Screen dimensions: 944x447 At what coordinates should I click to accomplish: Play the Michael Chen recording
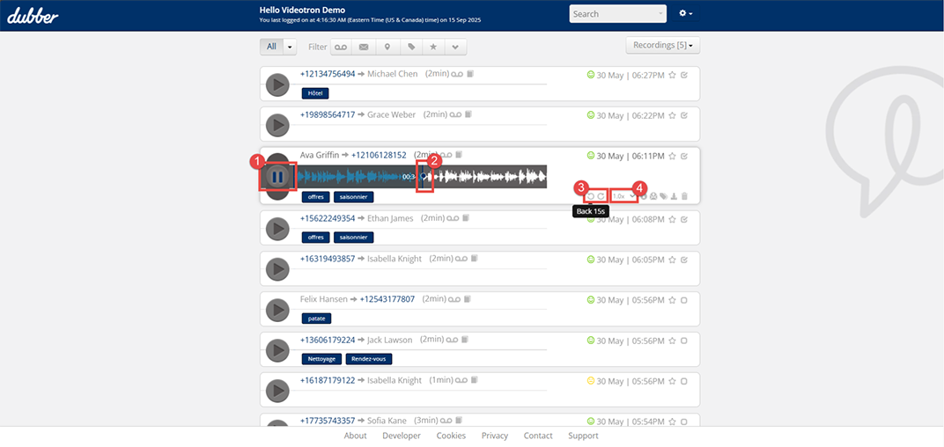[277, 85]
